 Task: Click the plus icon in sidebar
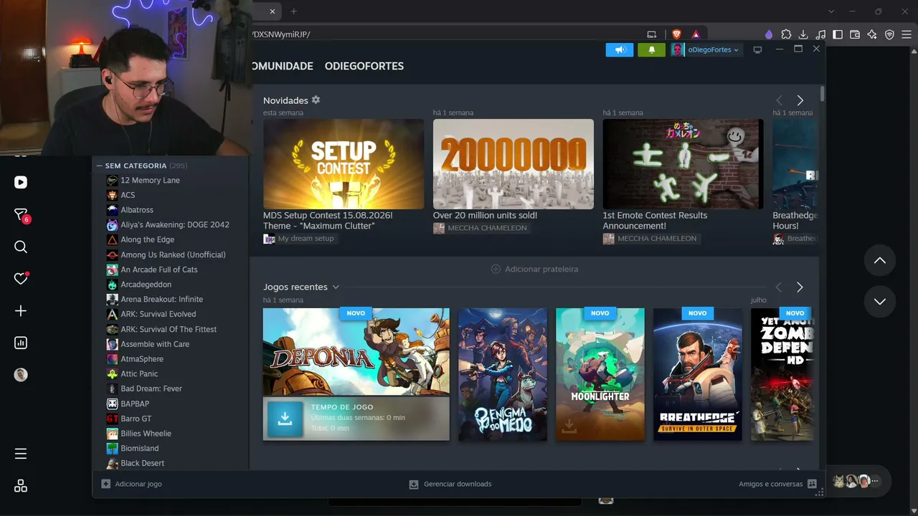pos(21,311)
